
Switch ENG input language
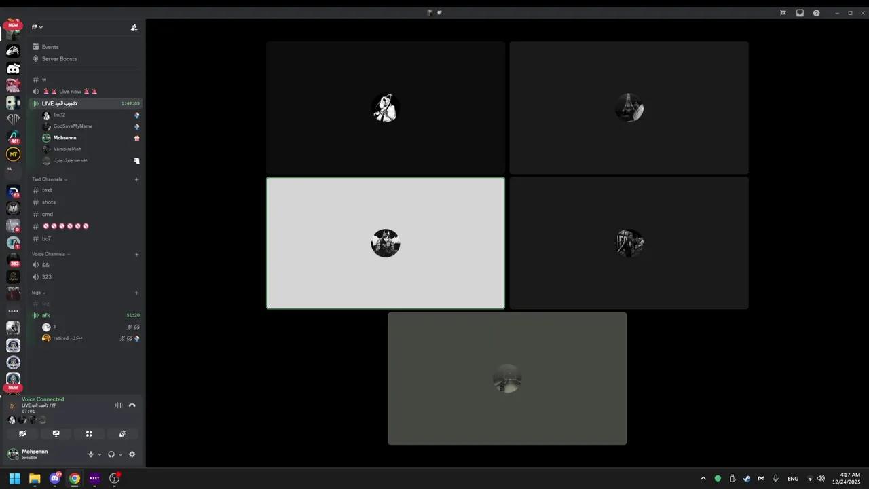click(x=792, y=479)
